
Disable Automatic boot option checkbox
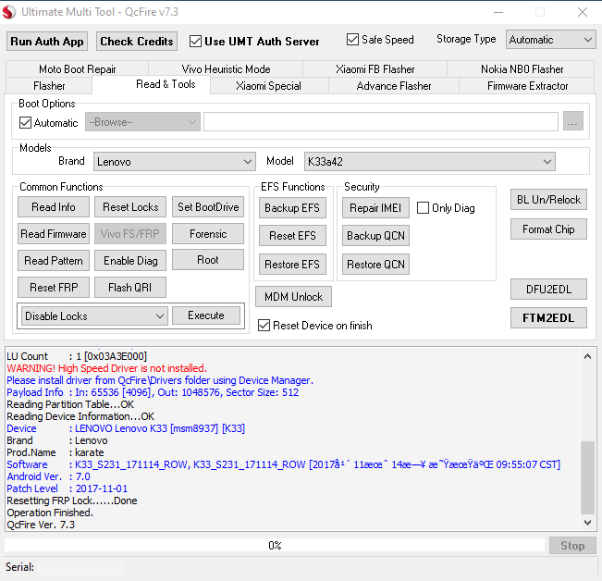[x=25, y=123]
